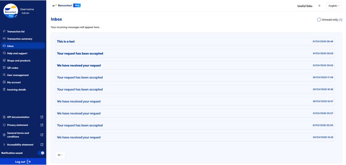Click the Bancontact Pro header logo

[x=66, y=5]
